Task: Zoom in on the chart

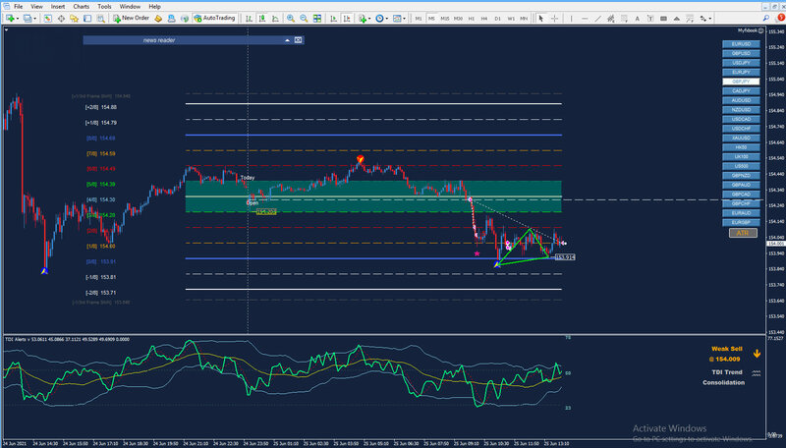Action: (x=290, y=19)
